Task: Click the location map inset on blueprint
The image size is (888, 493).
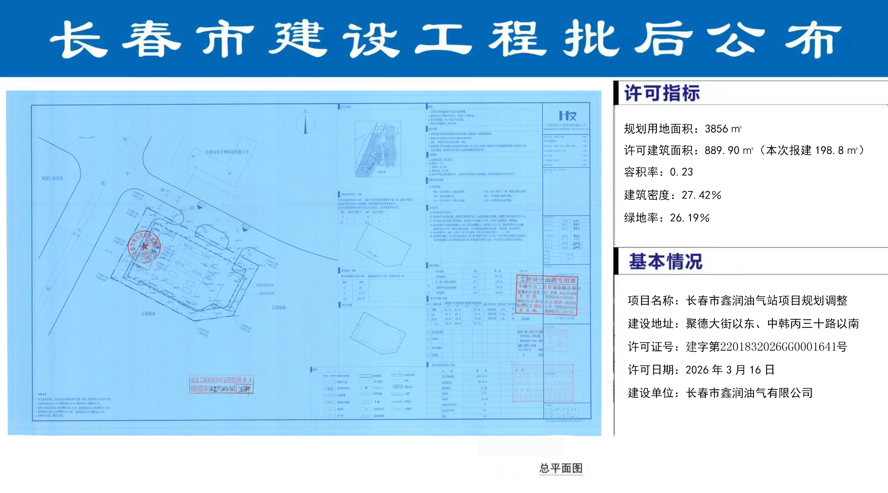Action: click(x=378, y=149)
